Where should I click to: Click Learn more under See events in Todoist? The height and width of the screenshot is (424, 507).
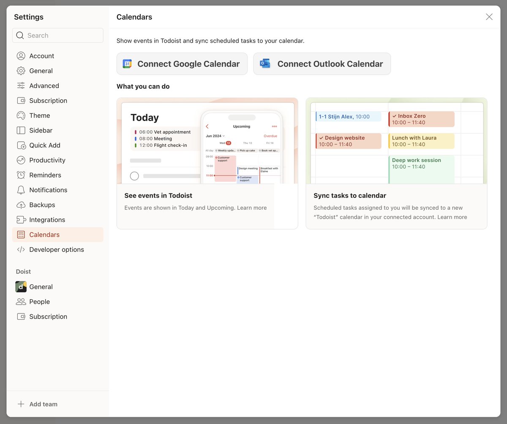click(x=252, y=208)
